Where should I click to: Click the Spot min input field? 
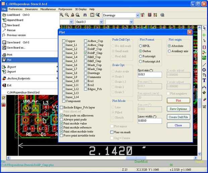click(x=150, y=74)
